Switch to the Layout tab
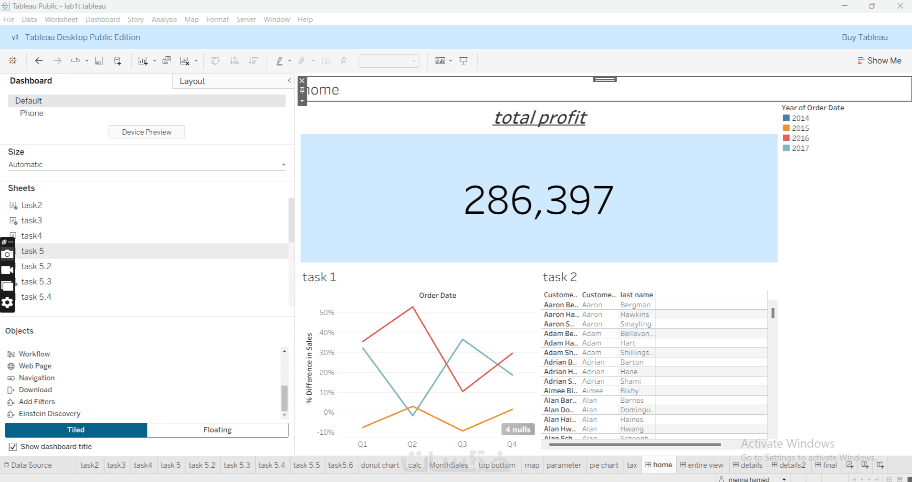 click(x=192, y=81)
